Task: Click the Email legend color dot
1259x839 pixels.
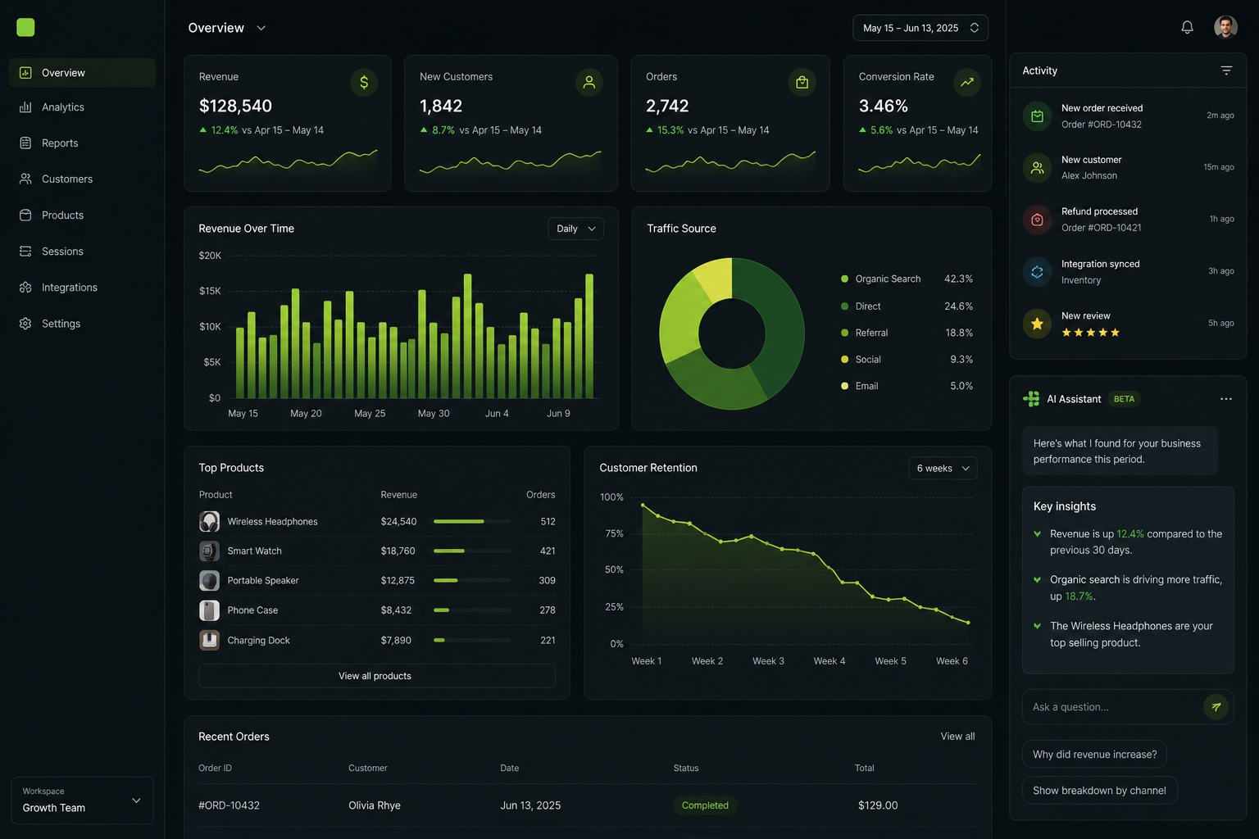Action: pos(844,386)
